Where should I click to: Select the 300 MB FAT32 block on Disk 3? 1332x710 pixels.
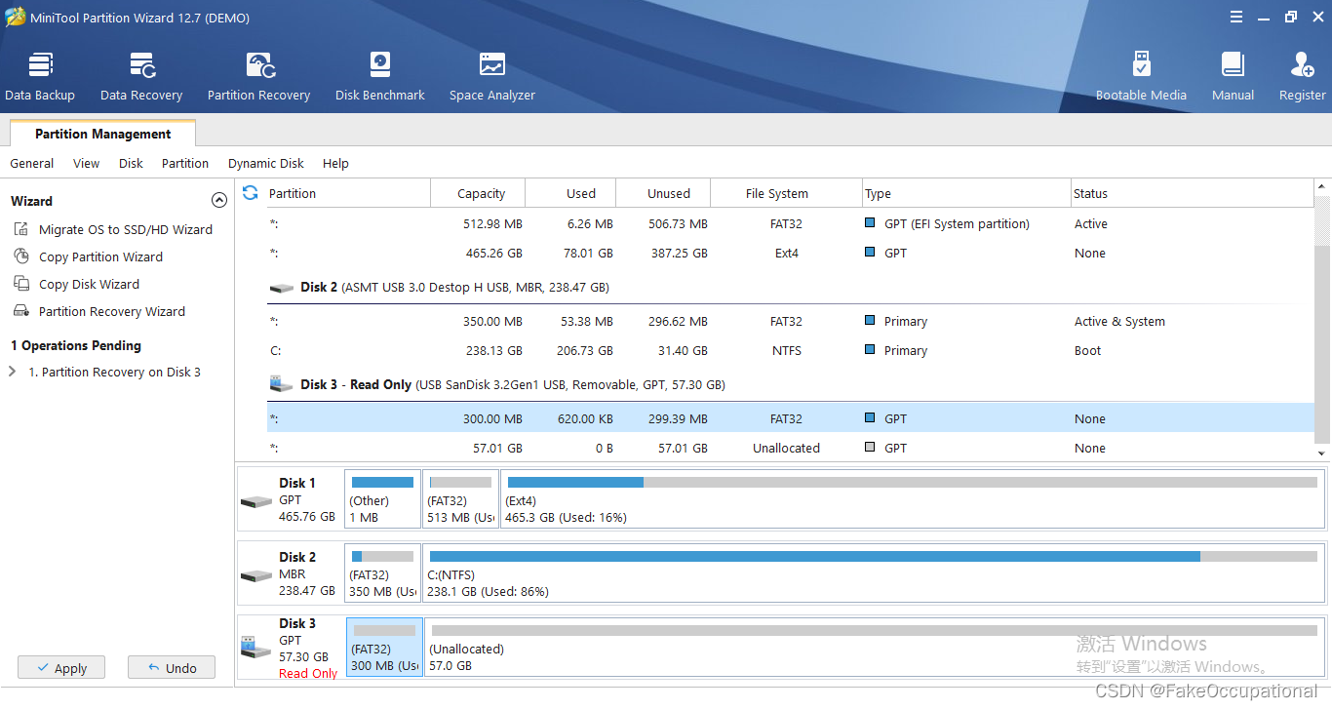click(x=384, y=649)
